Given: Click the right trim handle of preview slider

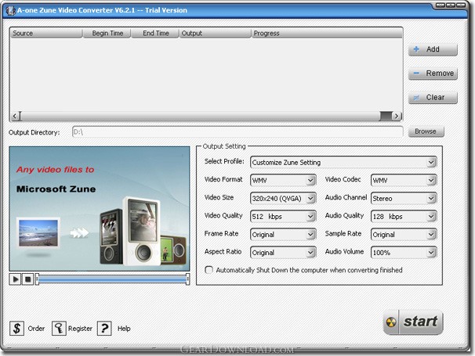Looking at the screenshot, I should click(188, 279).
